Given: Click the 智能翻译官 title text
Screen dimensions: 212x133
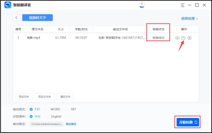Looking at the screenshot, I should [22, 5].
